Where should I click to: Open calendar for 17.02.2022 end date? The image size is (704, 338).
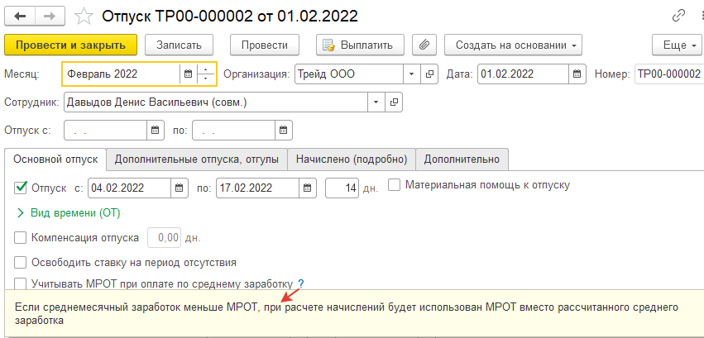(307, 188)
